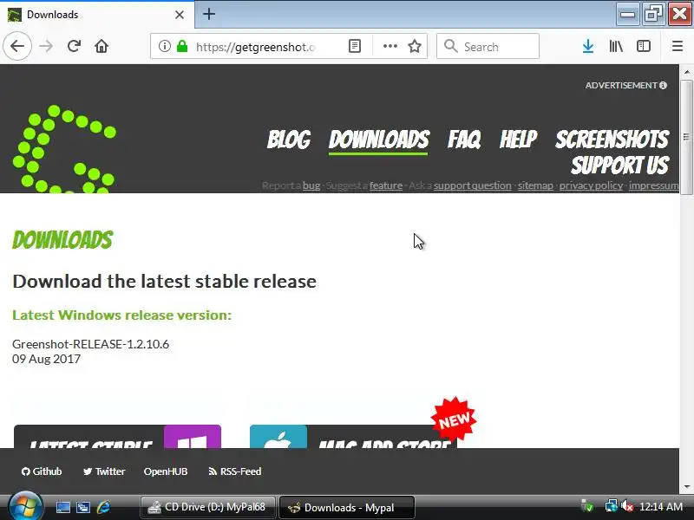Click the green secure connection padlock
The width and height of the screenshot is (694, 520).
182,46
